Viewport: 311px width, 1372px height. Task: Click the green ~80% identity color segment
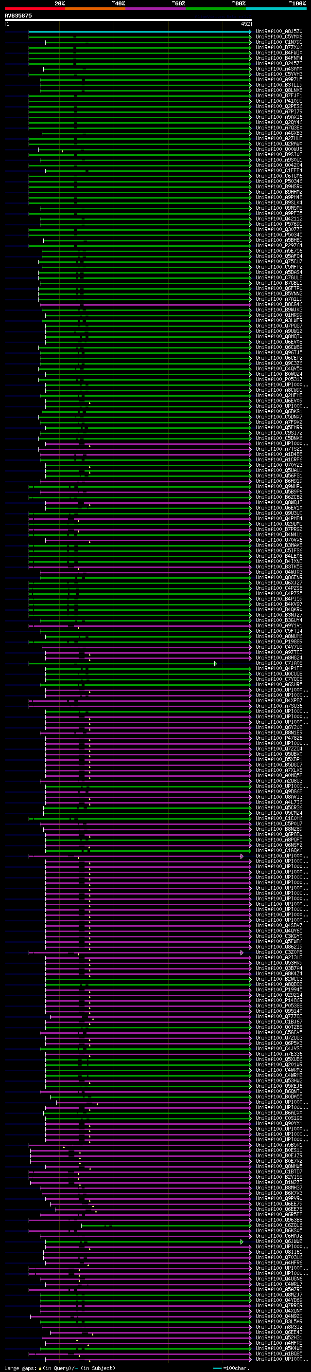[x=216, y=9]
